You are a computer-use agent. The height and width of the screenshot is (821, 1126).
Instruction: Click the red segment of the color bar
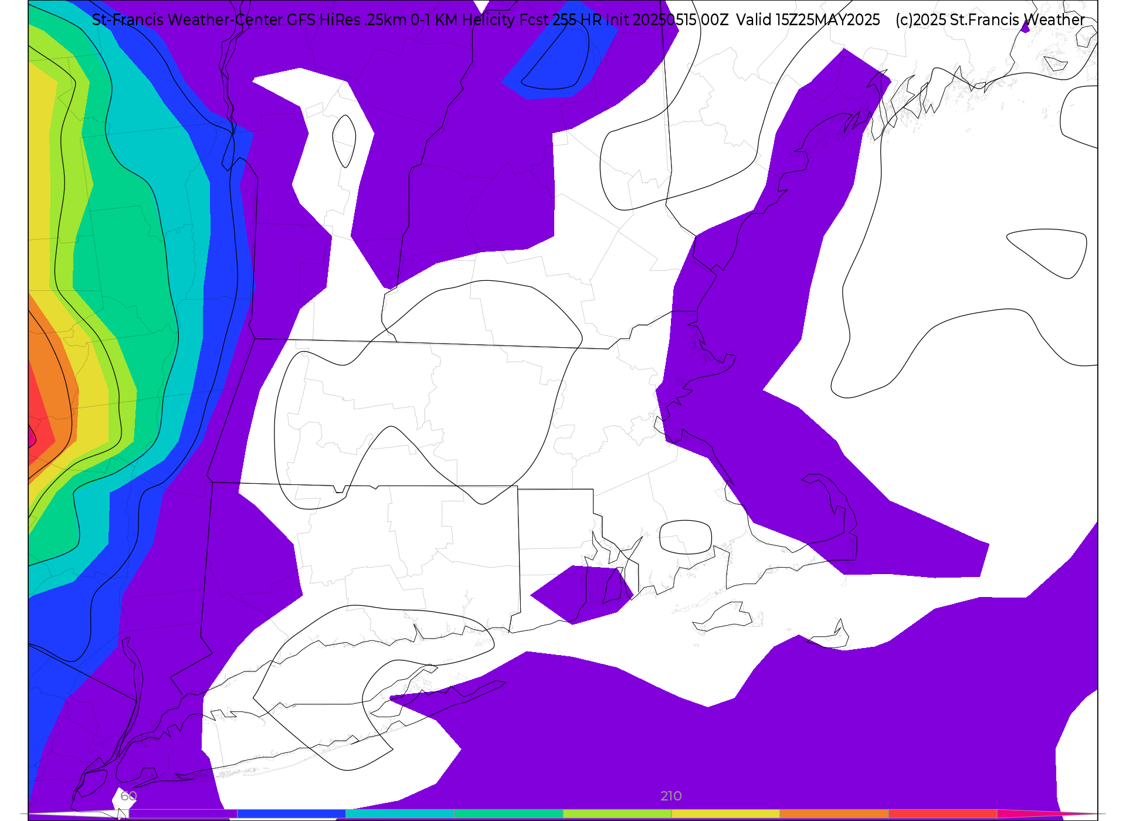(x=942, y=813)
